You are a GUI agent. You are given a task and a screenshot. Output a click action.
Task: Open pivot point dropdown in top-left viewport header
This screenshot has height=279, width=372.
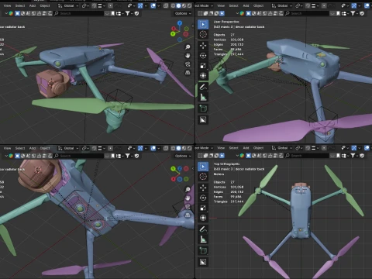point(85,5)
